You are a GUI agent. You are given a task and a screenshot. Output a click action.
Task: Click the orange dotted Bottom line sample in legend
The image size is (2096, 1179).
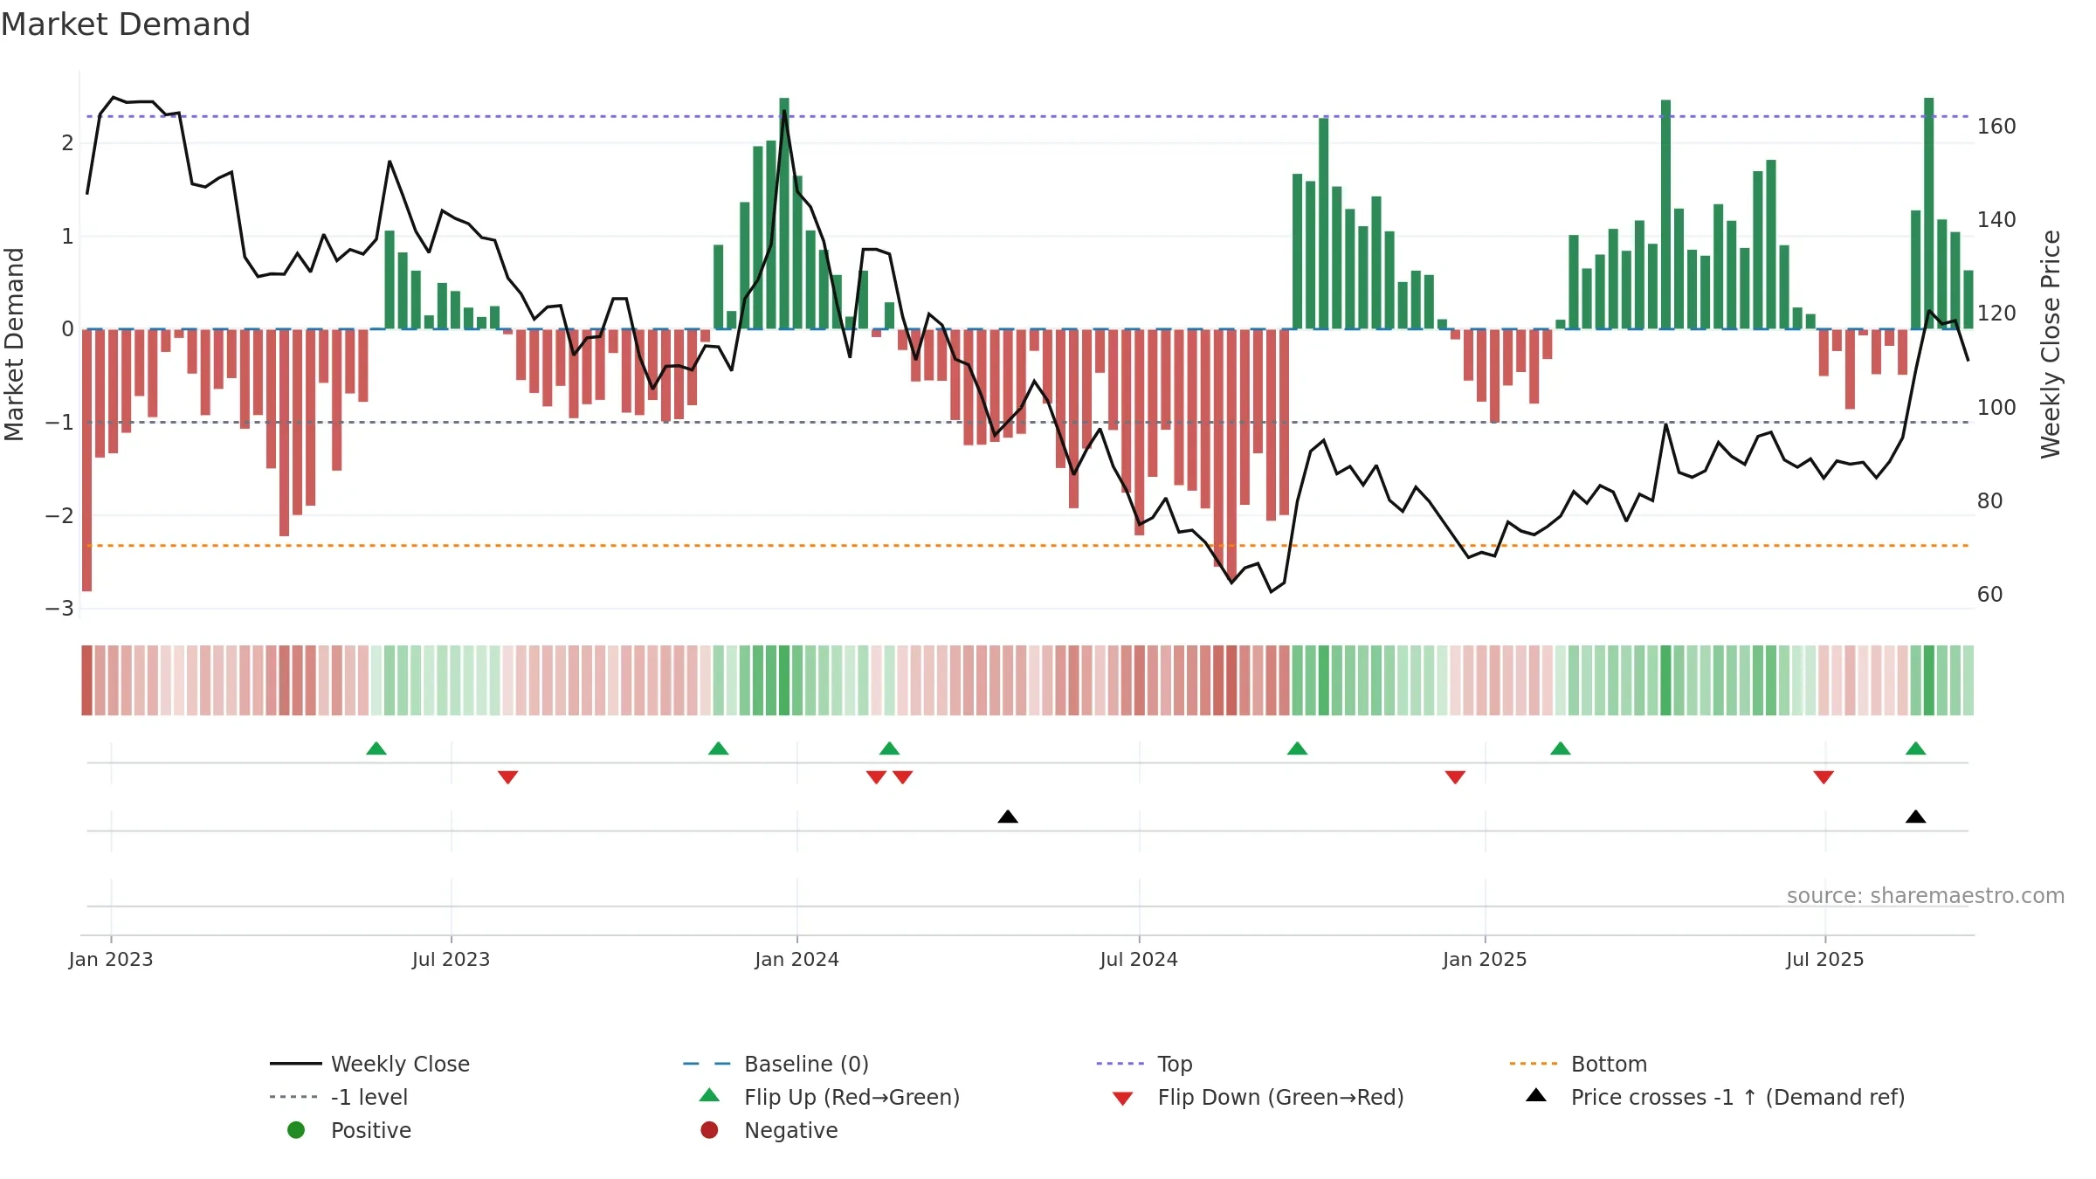(1534, 1064)
